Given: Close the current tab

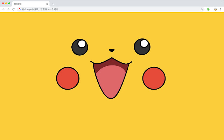Looking at the screenshot, I should click(47, 4).
